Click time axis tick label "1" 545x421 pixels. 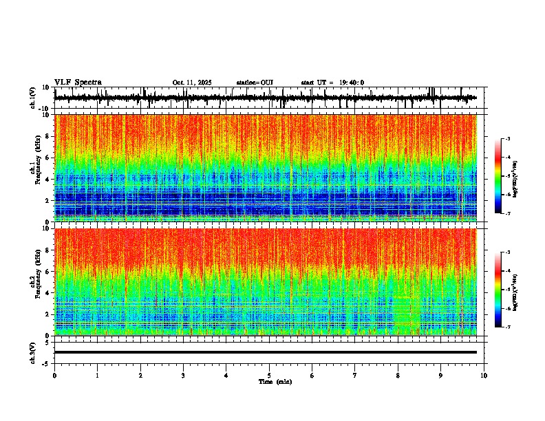click(x=97, y=376)
